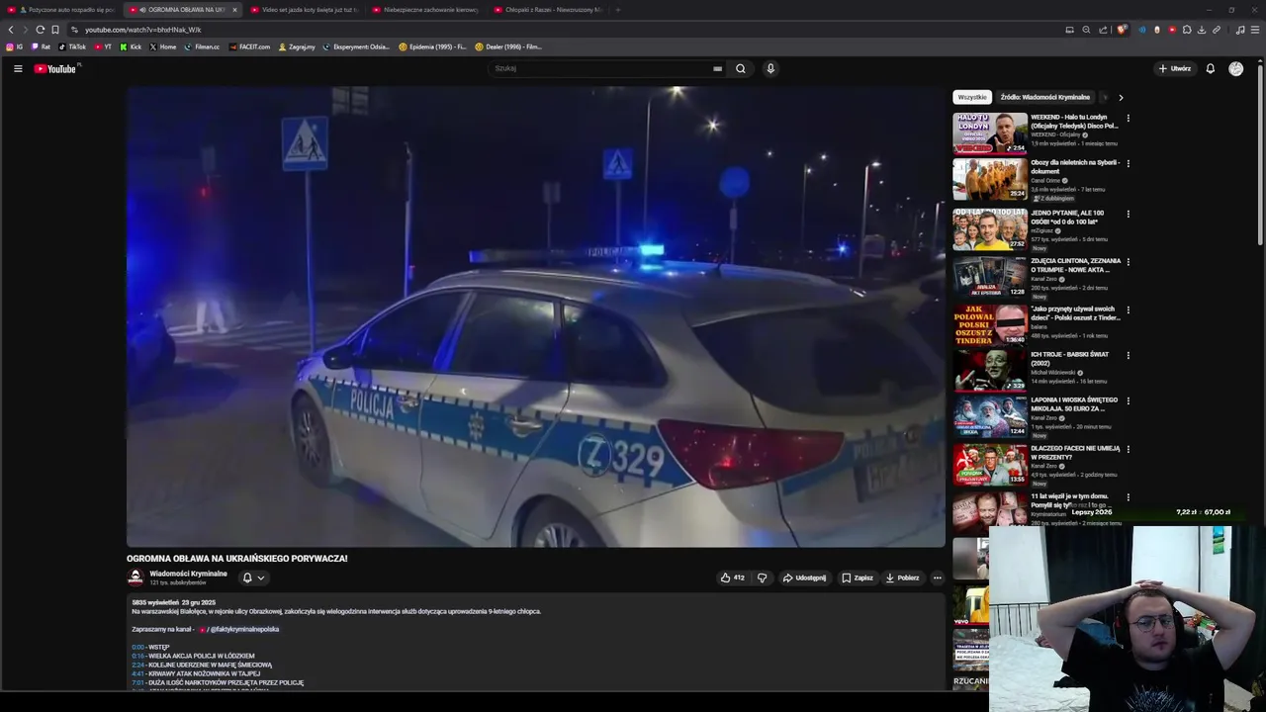This screenshot has width=1266, height=712.
Task: Open the on-screen keyboard in the search box
Action: [717, 68]
